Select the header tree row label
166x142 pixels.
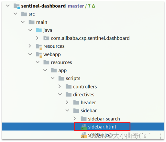[x=88, y=103]
